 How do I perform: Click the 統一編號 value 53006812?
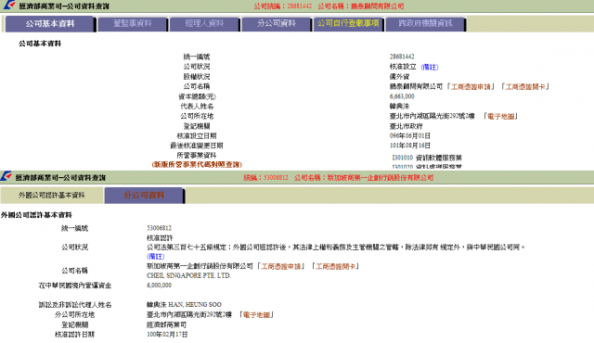pyautogui.click(x=159, y=228)
